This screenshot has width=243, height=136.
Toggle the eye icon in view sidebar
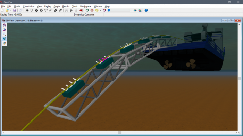(4, 43)
